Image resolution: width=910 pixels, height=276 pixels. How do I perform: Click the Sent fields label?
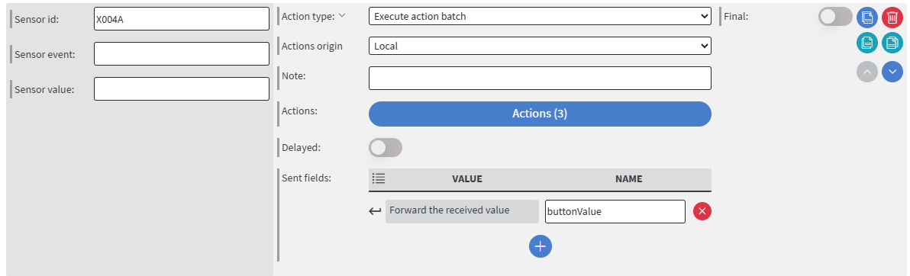(306, 178)
